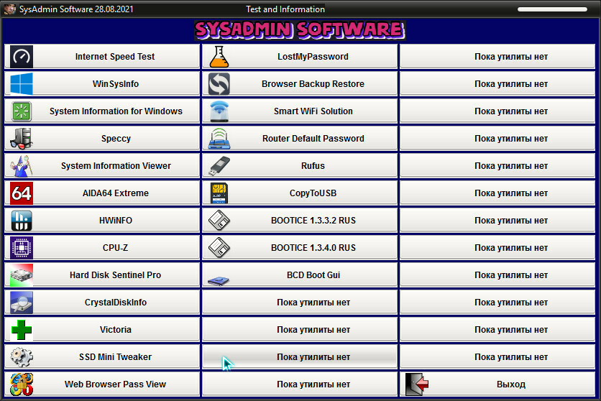Launch Internet Speed Test via its speedometer icon
This screenshot has height=401, width=601.
point(22,57)
